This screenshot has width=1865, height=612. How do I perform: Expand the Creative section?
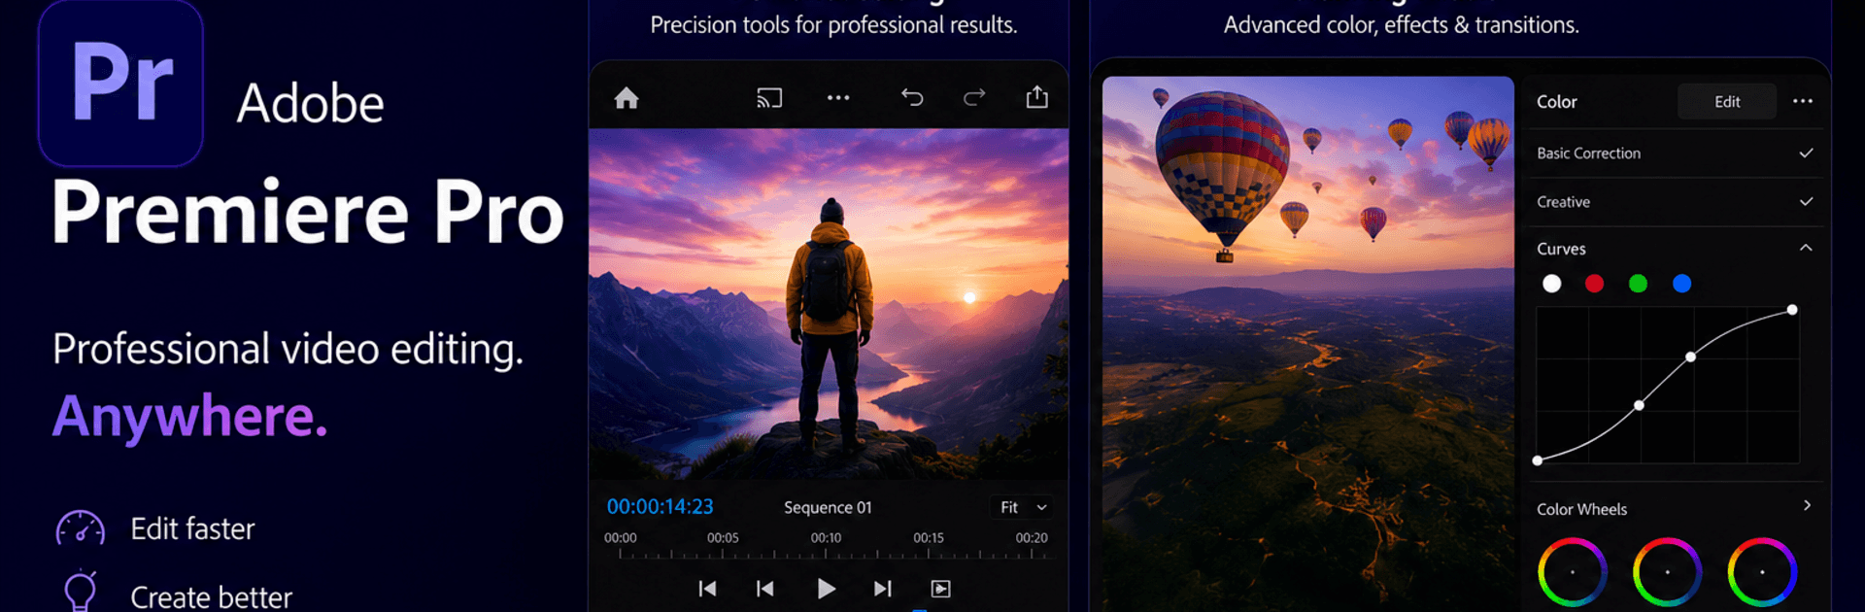[1675, 202]
